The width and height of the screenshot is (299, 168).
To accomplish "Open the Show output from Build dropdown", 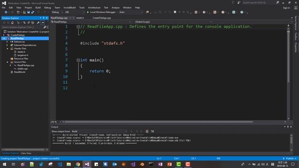I will pos(99,131).
